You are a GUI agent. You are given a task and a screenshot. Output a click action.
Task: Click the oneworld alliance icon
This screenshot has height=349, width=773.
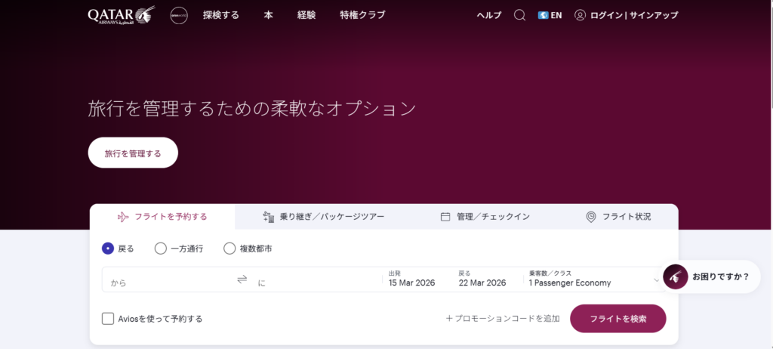click(179, 15)
